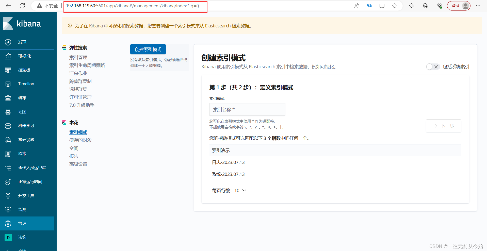The height and width of the screenshot is (251, 487).
Task: Open License Management (许可证管理)
Action: (80, 97)
